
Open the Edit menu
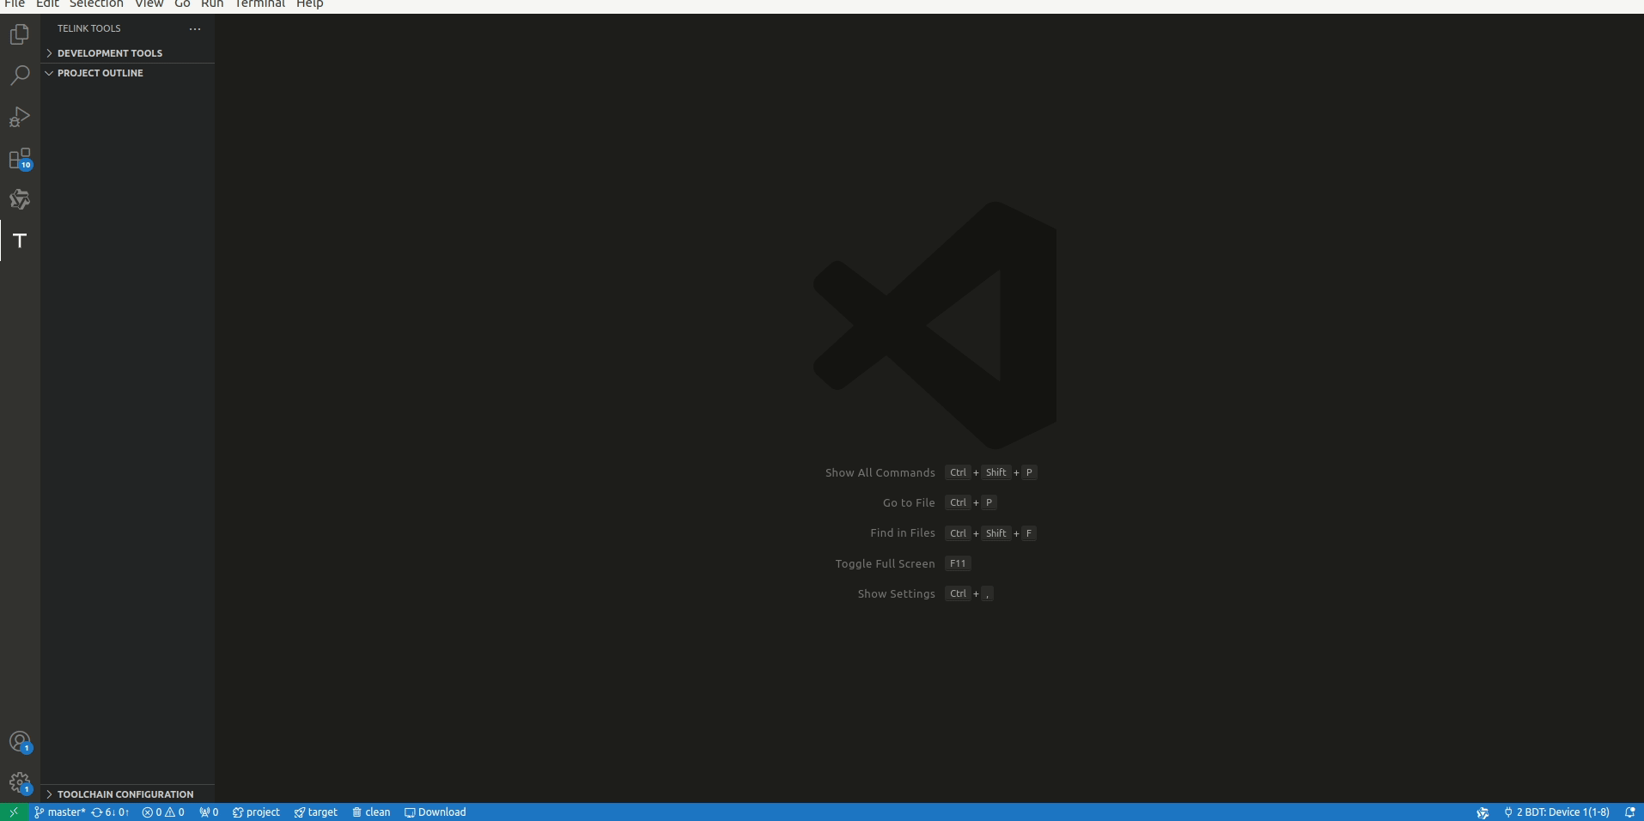47,4
